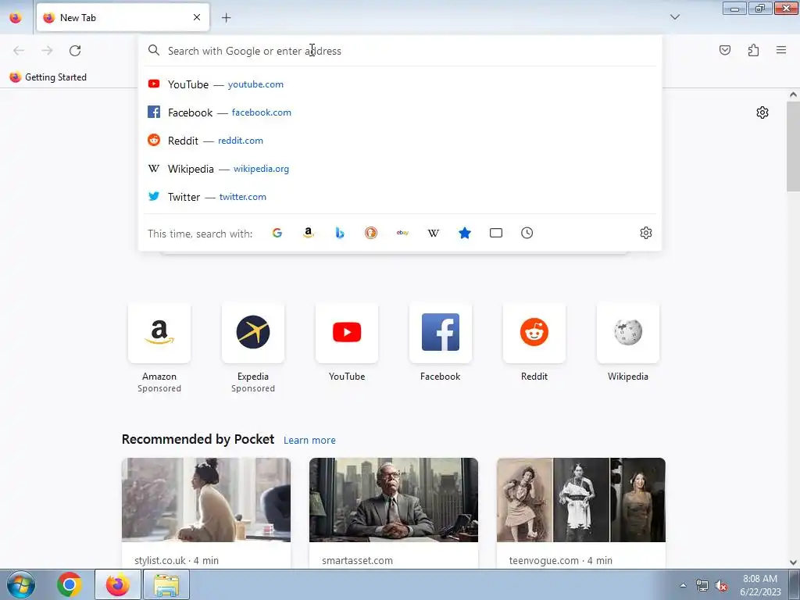This screenshot has width=800, height=600.
Task: Search this time with Amazon icon
Action: [x=308, y=233]
